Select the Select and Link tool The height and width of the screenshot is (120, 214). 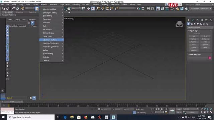[x=13, y=9]
